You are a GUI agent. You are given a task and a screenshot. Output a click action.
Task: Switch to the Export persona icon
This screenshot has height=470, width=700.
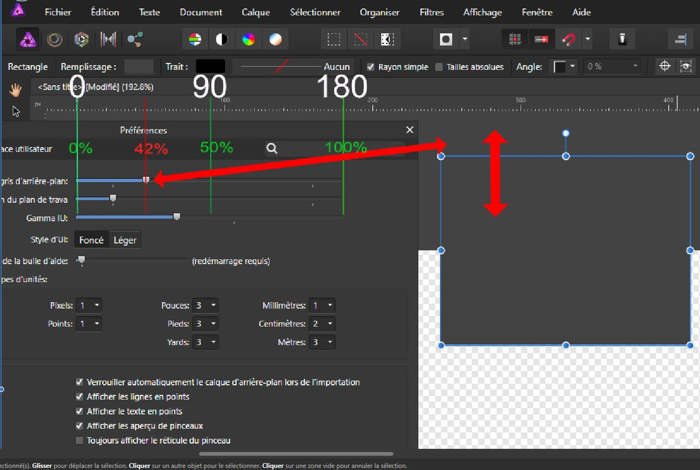(x=135, y=40)
